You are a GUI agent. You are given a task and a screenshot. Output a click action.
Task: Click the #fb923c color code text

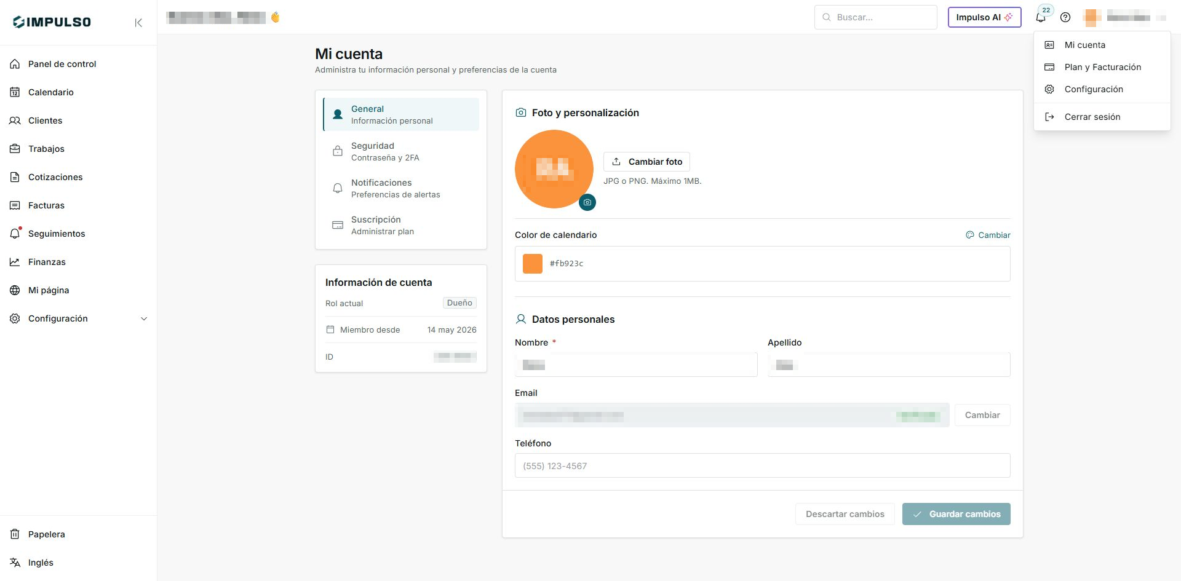(567, 264)
